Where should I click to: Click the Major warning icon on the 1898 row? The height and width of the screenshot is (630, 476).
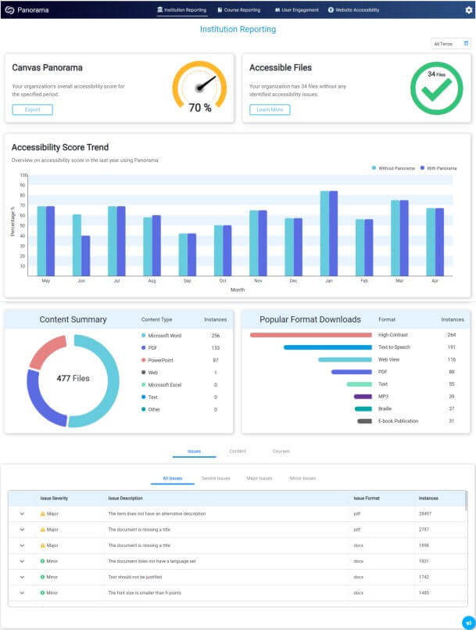pyautogui.click(x=42, y=545)
